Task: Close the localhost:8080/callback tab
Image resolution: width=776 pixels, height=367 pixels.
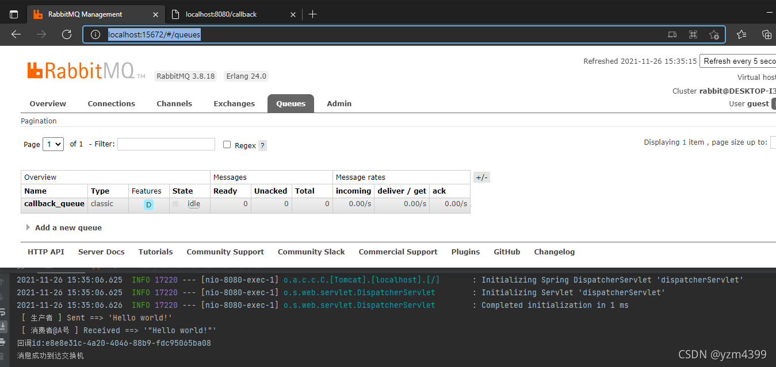Action: tap(293, 14)
